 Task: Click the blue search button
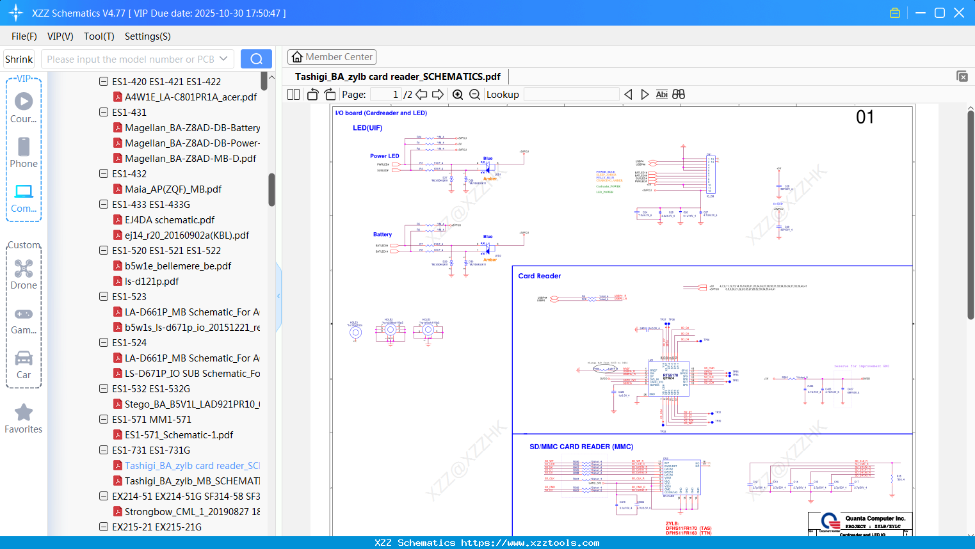click(x=256, y=59)
